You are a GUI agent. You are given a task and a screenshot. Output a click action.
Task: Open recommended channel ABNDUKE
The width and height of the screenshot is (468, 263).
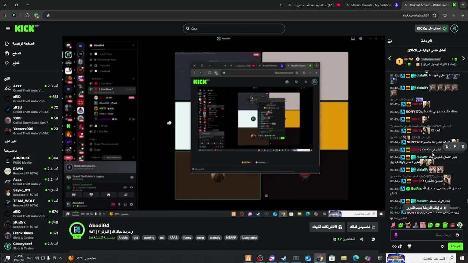31,160
